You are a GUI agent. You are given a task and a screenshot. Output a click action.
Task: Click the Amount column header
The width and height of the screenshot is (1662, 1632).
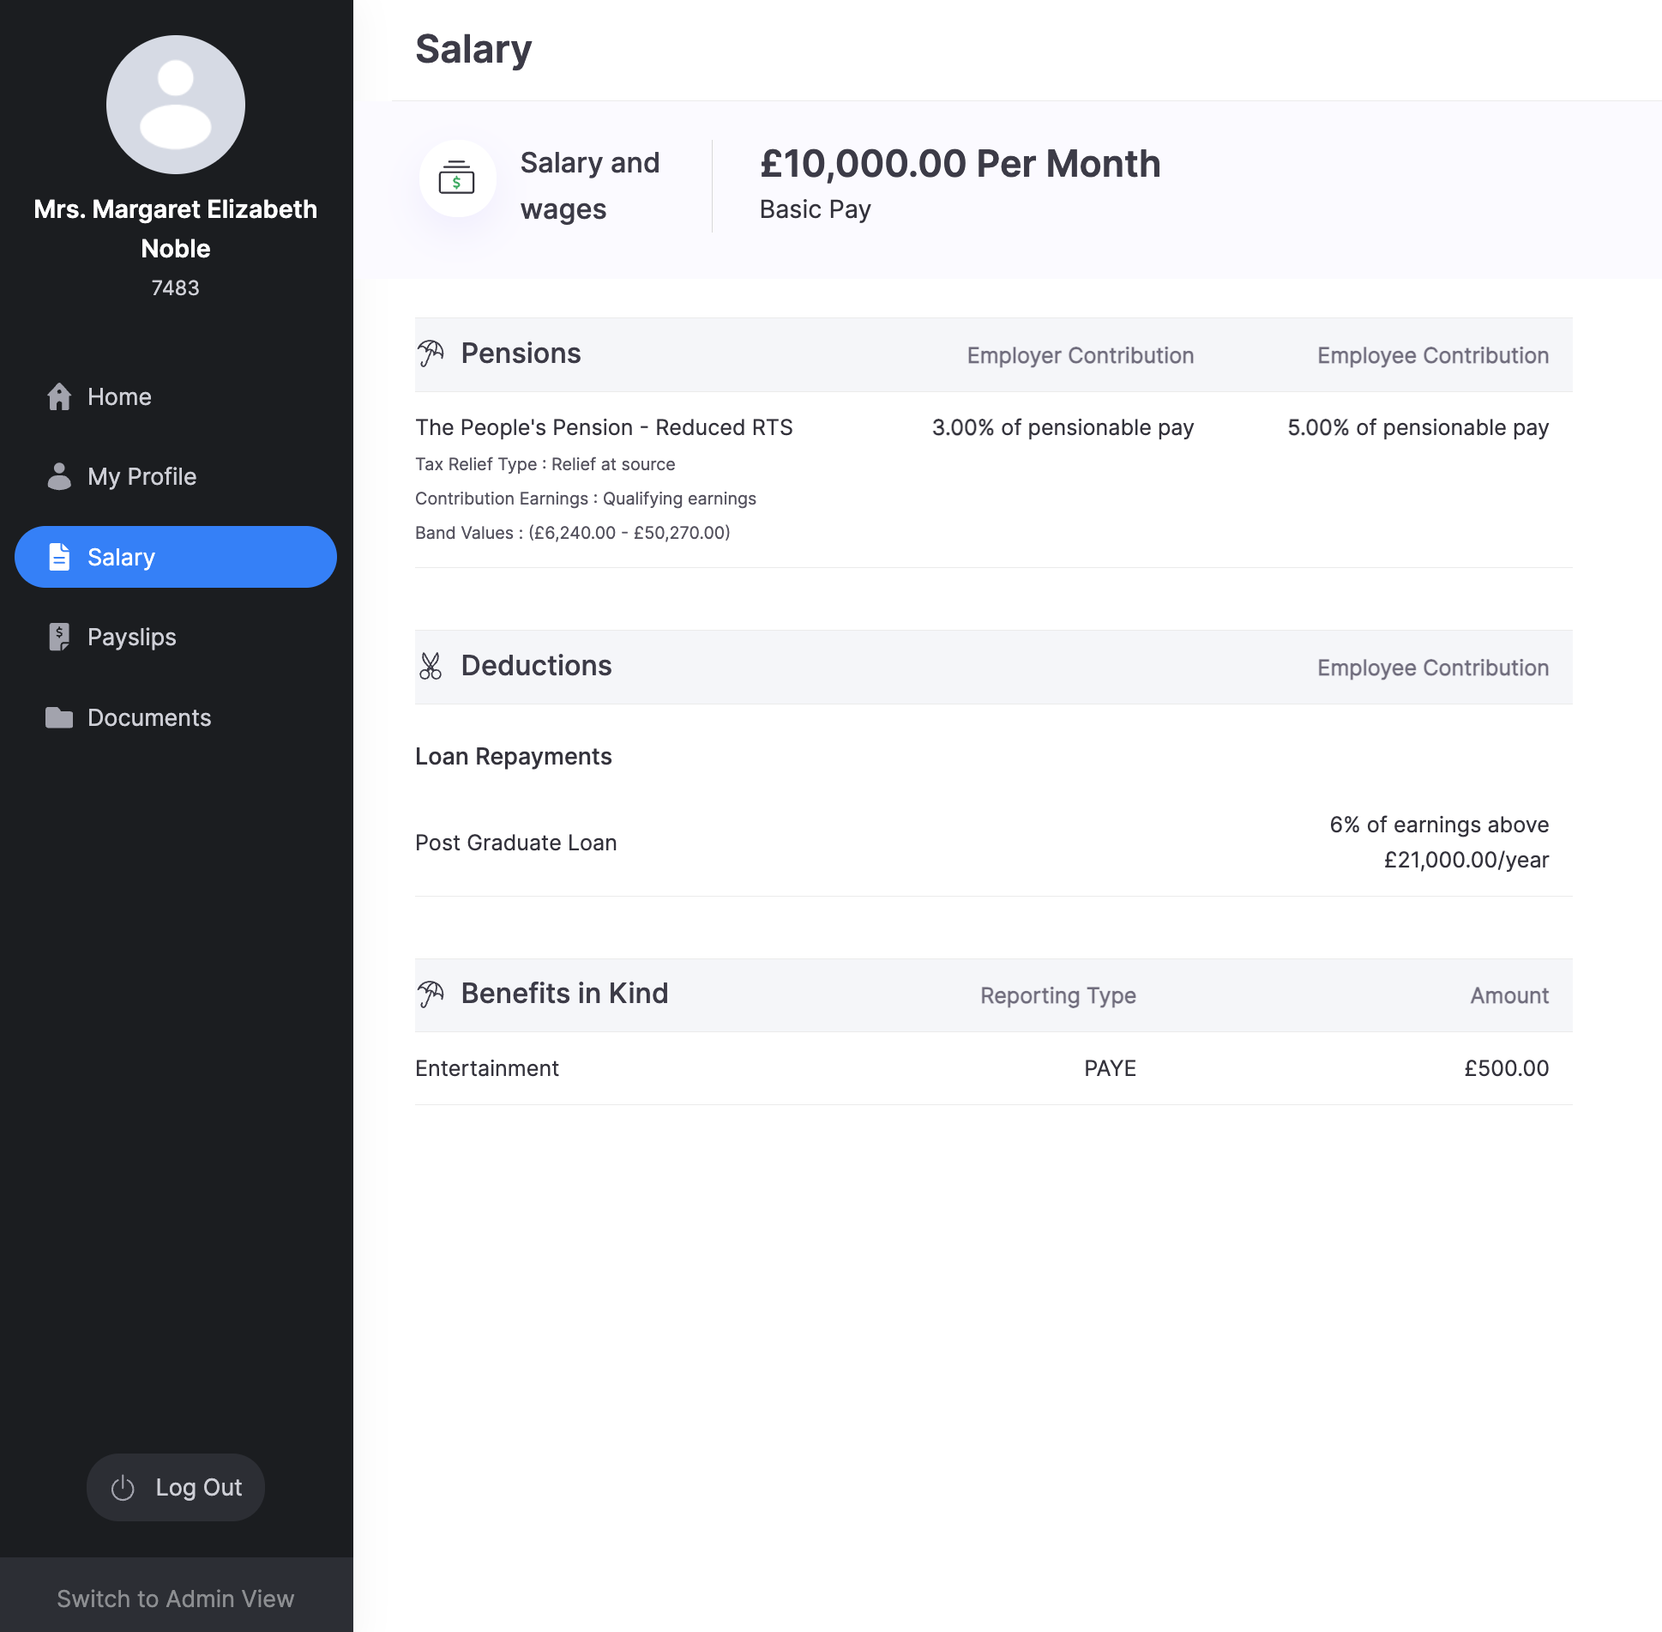[1510, 995]
